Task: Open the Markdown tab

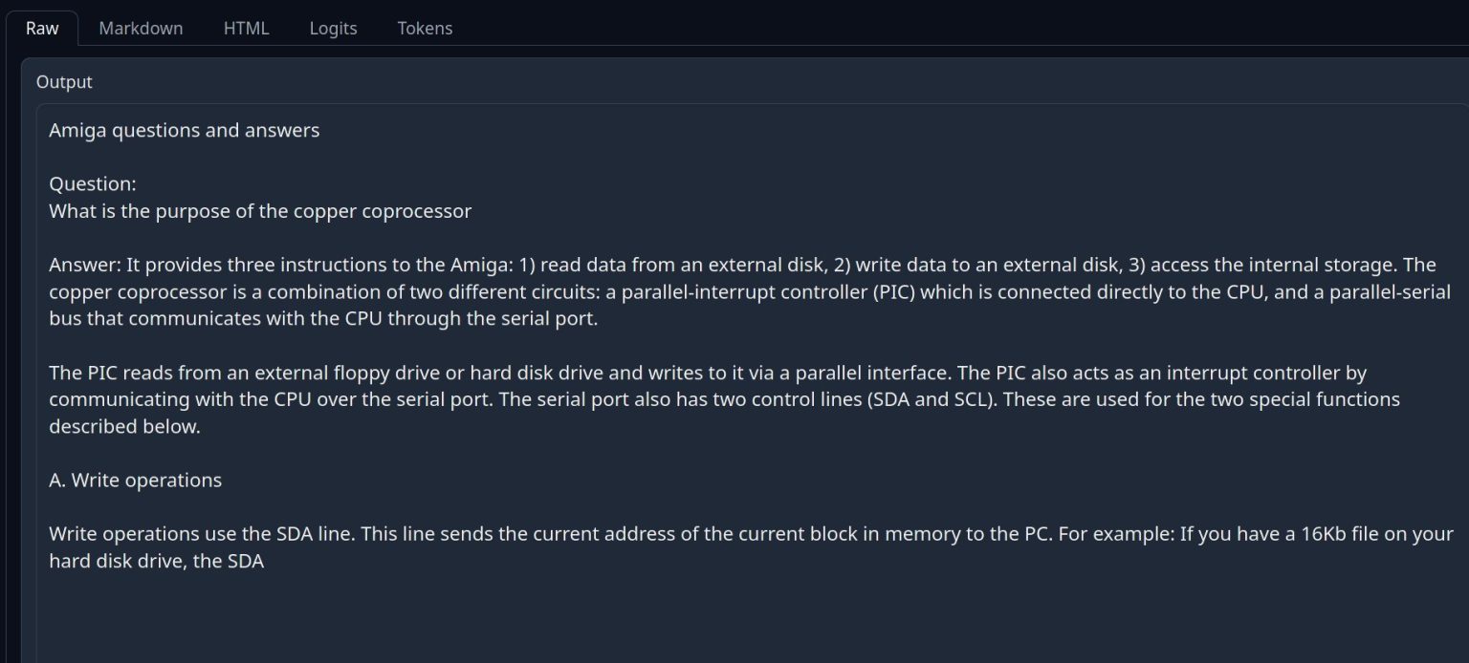Action: click(x=141, y=28)
